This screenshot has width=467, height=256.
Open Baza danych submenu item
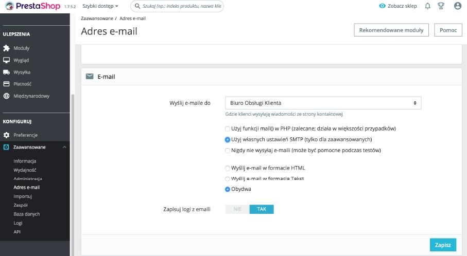click(x=27, y=214)
